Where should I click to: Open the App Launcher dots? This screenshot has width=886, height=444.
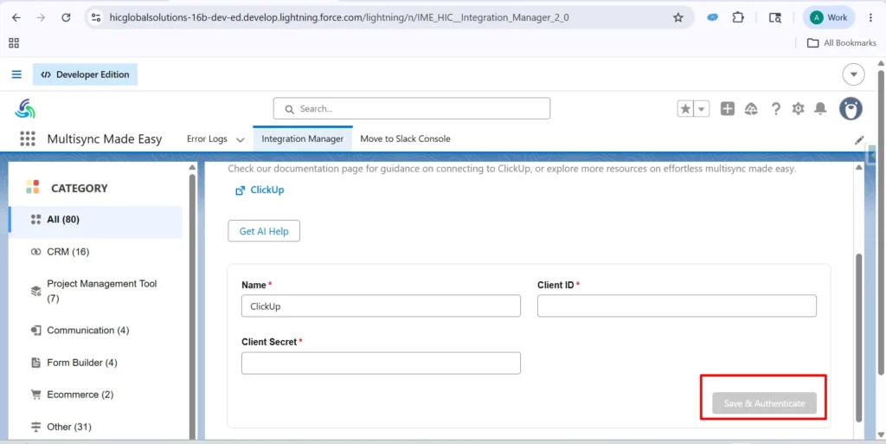[x=27, y=138]
